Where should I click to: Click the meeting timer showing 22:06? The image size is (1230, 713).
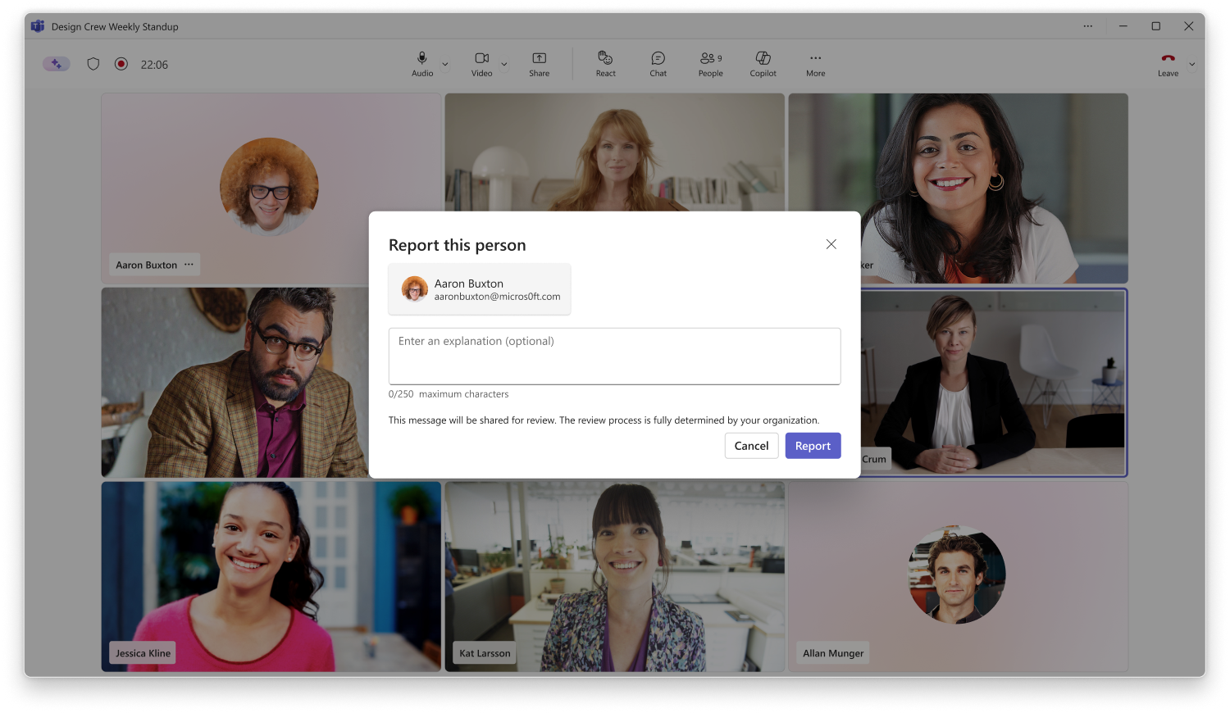(154, 65)
